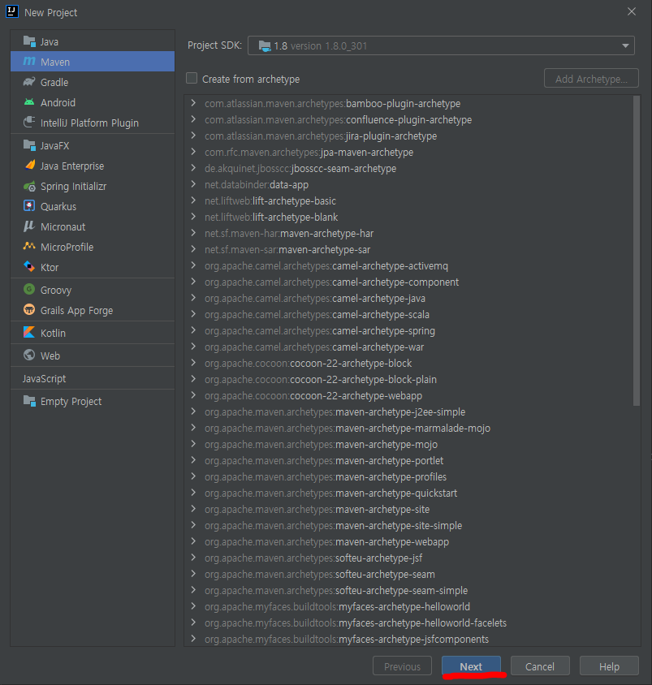Click the Spring Initializr leaf icon
Image resolution: width=652 pixels, height=685 pixels.
click(x=29, y=186)
